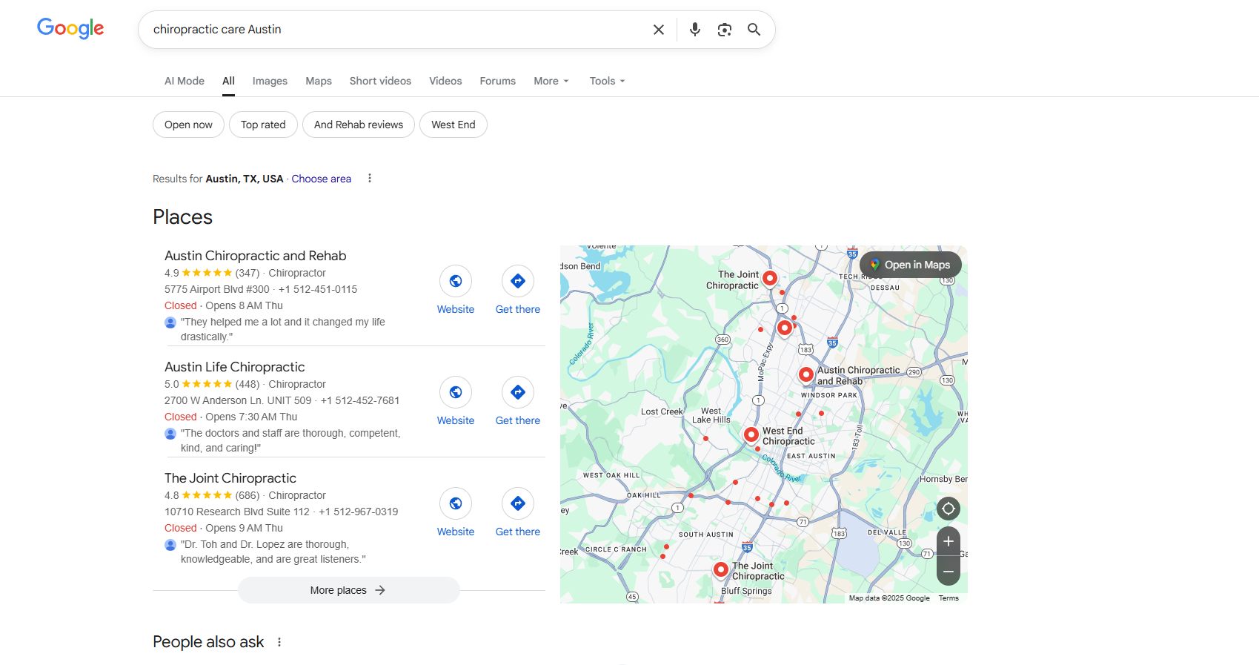Start voice search with microphone icon

pos(694,30)
